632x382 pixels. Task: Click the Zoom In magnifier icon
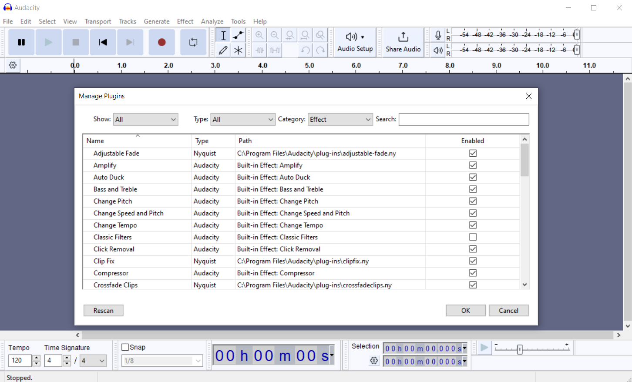tap(259, 35)
